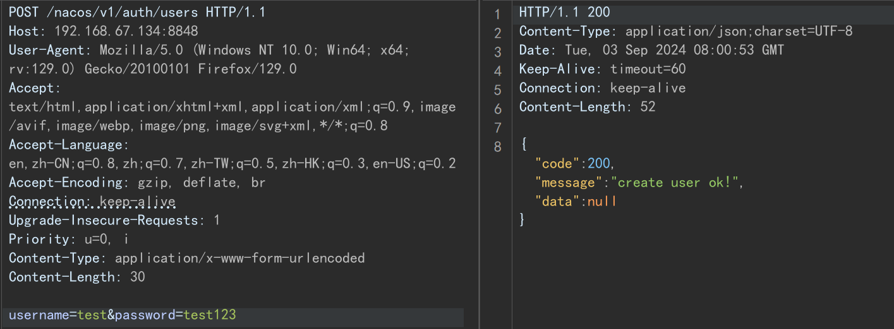The image size is (894, 329).
Task: Click the Host header value 192.168.67.134:8848
Action: (126, 31)
